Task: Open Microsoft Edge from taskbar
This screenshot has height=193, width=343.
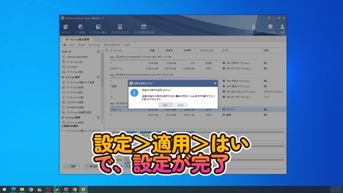Action: point(13,190)
